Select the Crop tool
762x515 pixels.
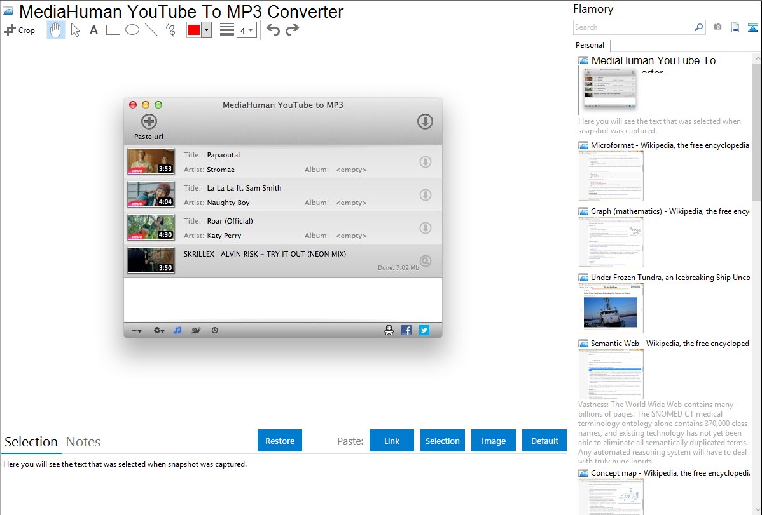click(20, 30)
